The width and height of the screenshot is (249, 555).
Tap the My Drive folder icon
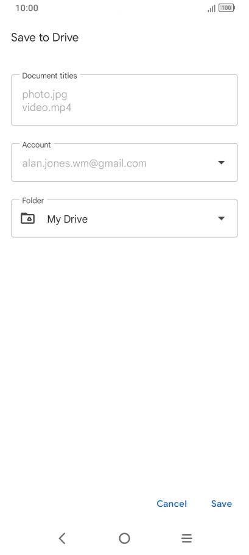[27, 218]
